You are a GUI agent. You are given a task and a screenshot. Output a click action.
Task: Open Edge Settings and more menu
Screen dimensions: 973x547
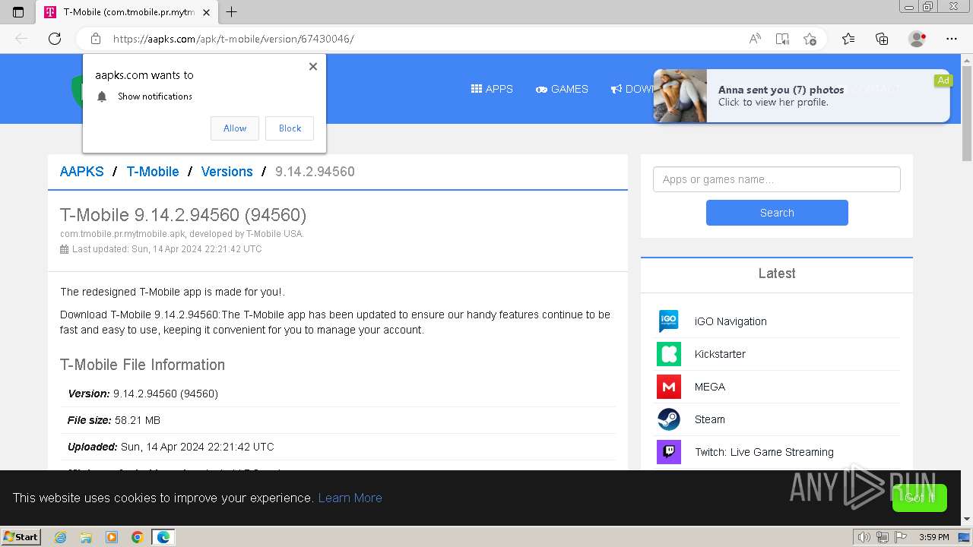(952, 39)
